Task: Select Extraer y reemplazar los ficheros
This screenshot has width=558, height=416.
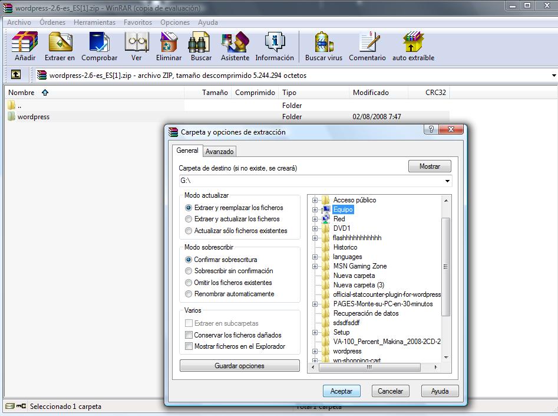Action: pyautogui.click(x=189, y=208)
